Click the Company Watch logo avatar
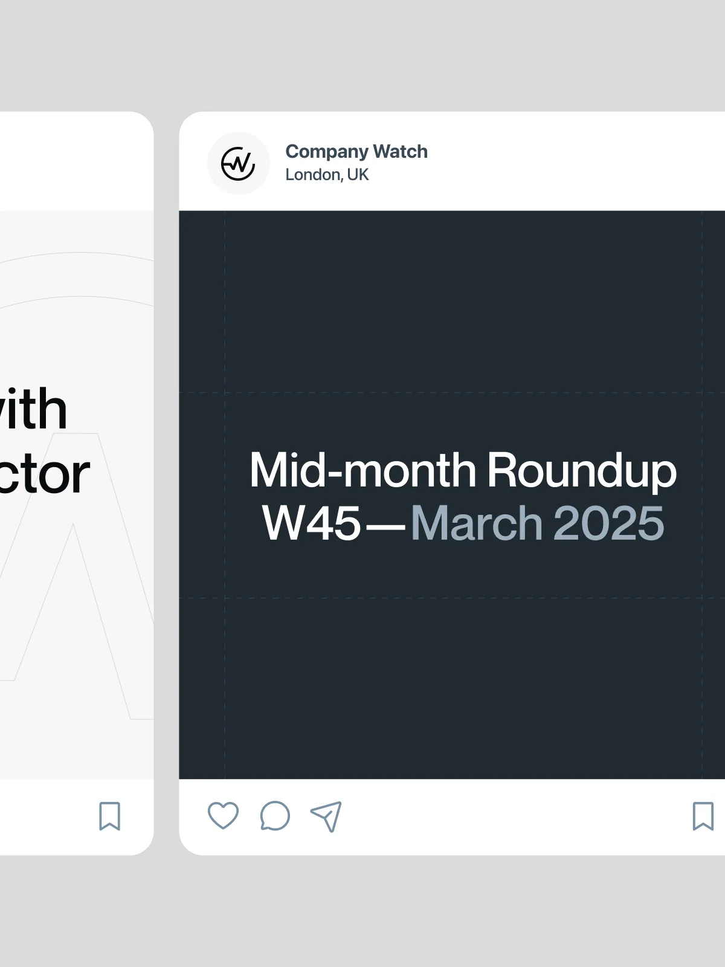Image resolution: width=725 pixels, height=967 pixels. pos(239,163)
